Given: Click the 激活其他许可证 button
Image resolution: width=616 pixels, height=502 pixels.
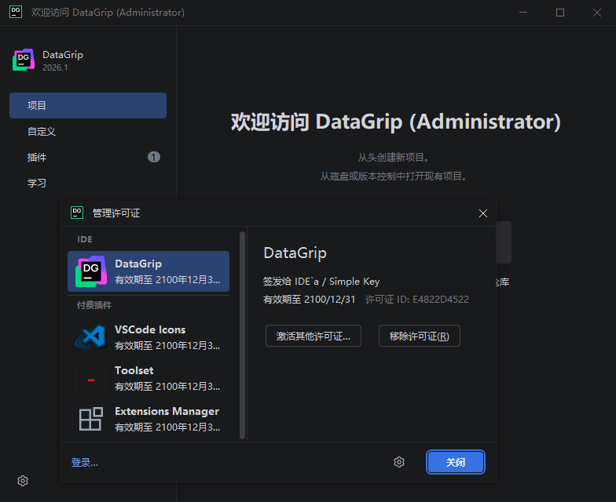Looking at the screenshot, I should (x=313, y=336).
